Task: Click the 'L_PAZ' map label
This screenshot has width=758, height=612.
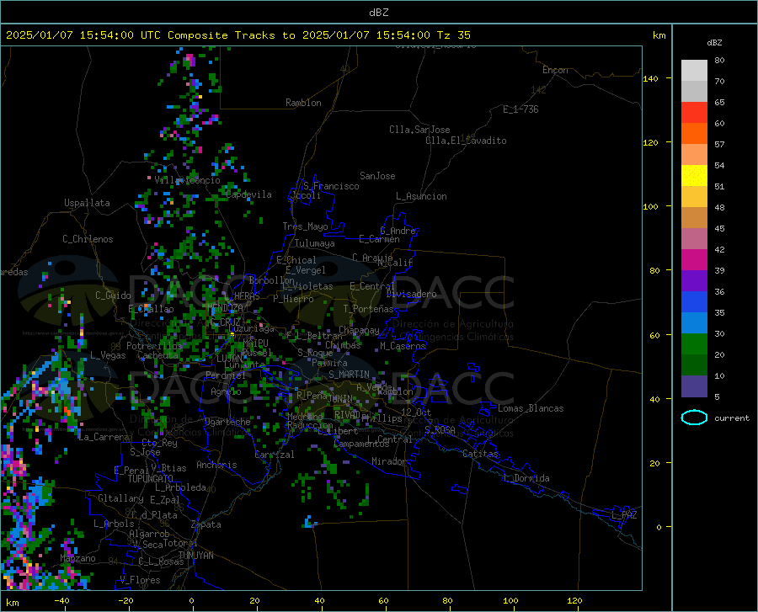Action: (624, 515)
